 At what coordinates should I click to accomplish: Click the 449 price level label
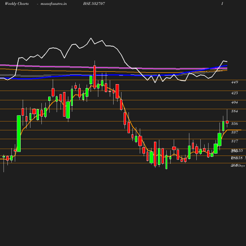(235, 82)
